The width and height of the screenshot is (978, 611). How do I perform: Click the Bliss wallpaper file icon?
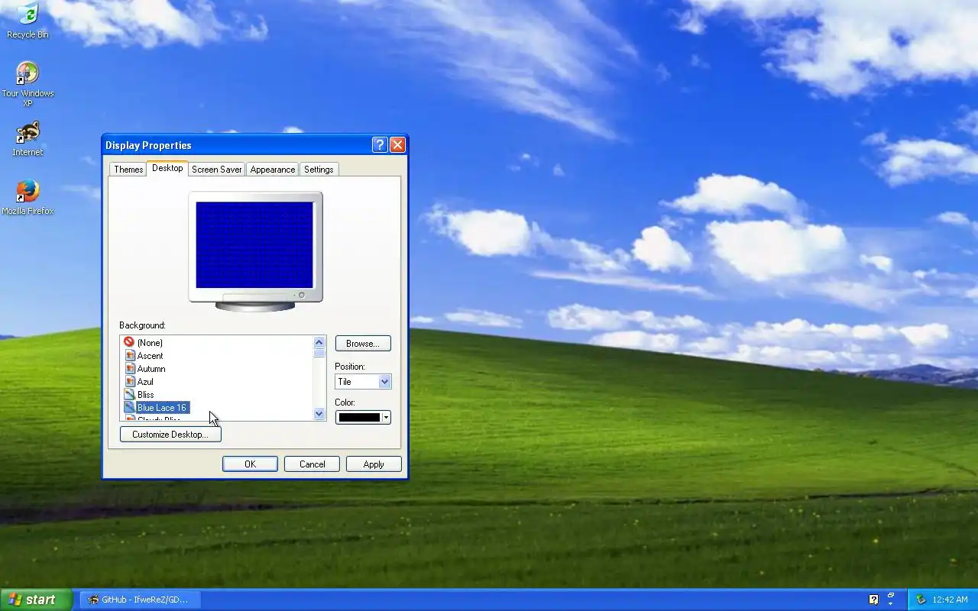click(130, 394)
